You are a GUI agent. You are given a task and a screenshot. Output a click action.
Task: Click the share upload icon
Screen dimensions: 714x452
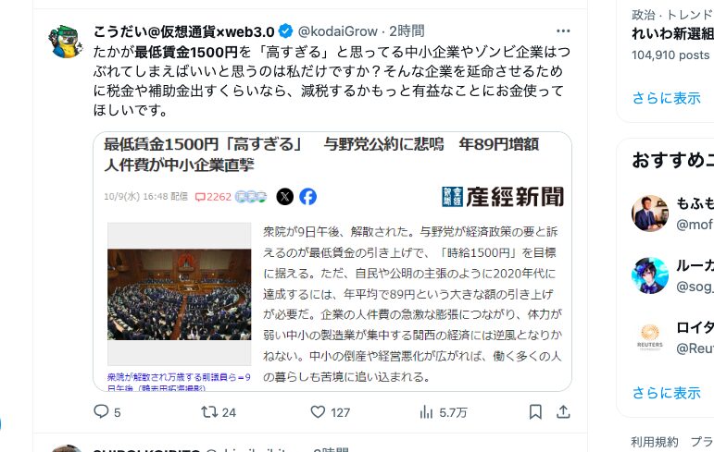point(563,412)
